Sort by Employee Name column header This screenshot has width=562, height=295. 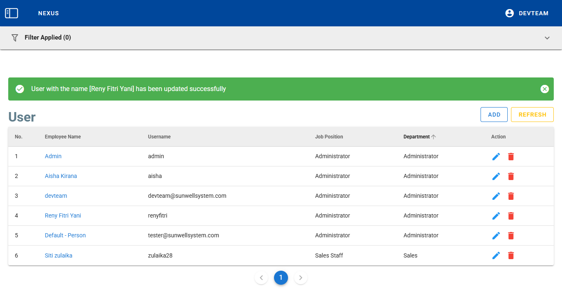(63, 137)
